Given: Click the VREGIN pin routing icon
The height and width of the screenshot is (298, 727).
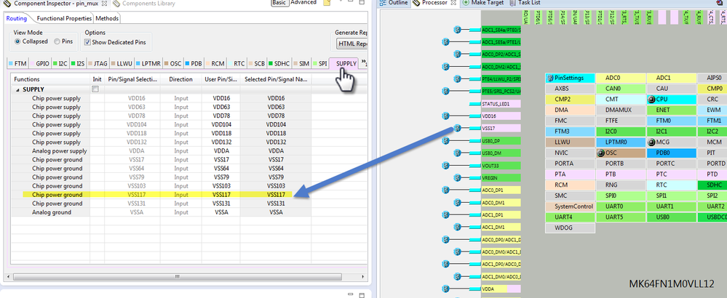Looking at the screenshot, I should 458,177.
